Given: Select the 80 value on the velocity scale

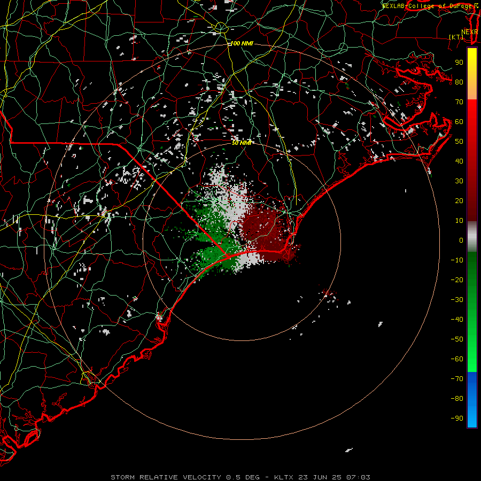Looking at the screenshot, I should [x=459, y=82].
